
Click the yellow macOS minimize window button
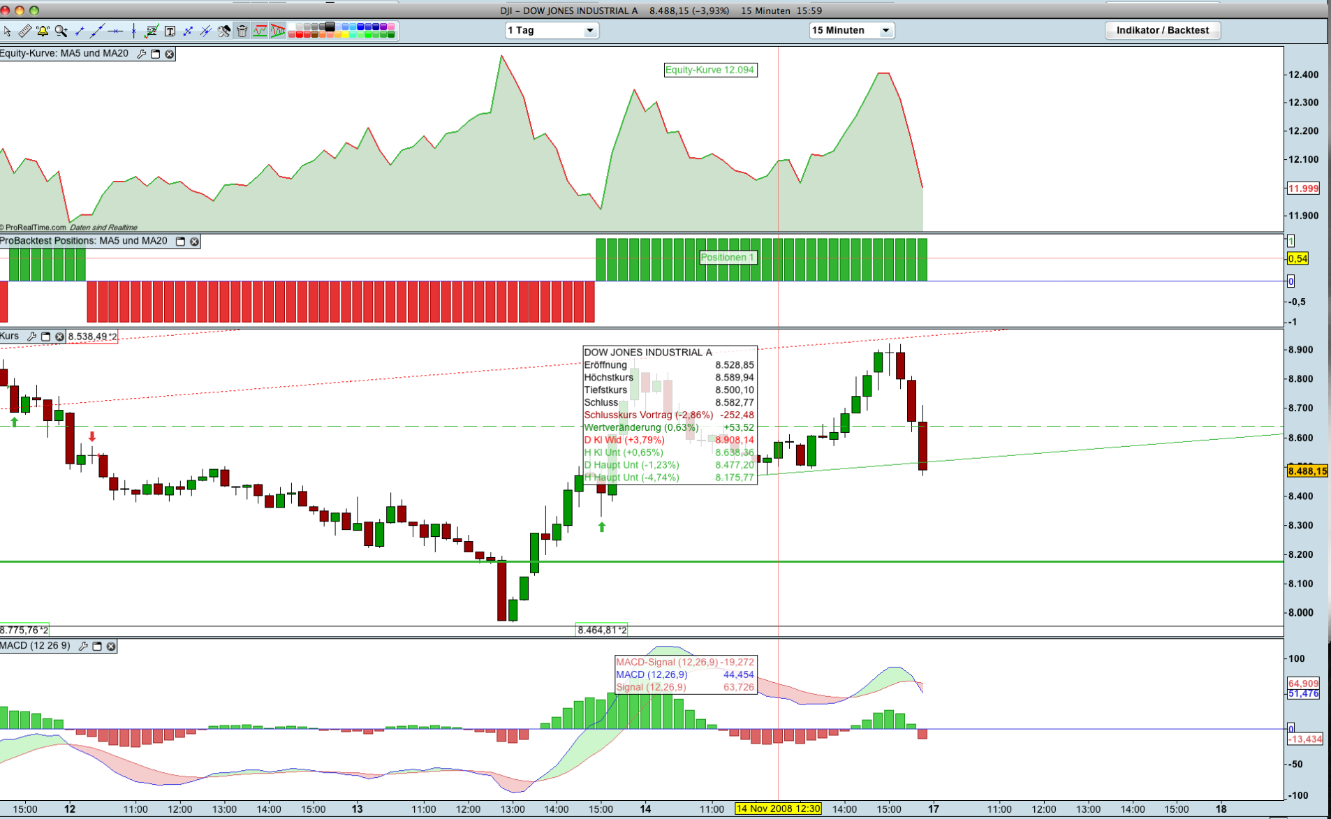[x=20, y=10]
